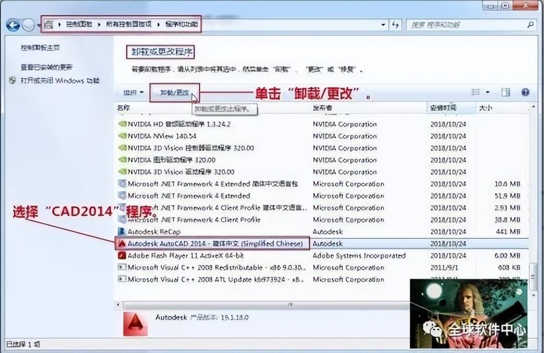Click the refresh button beside the address bar
The height and width of the screenshot is (353, 544).
[395, 24]
